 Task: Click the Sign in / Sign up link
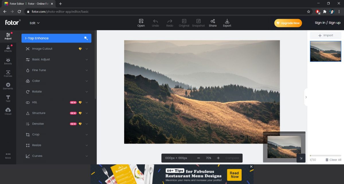click(x=327, y=23)
